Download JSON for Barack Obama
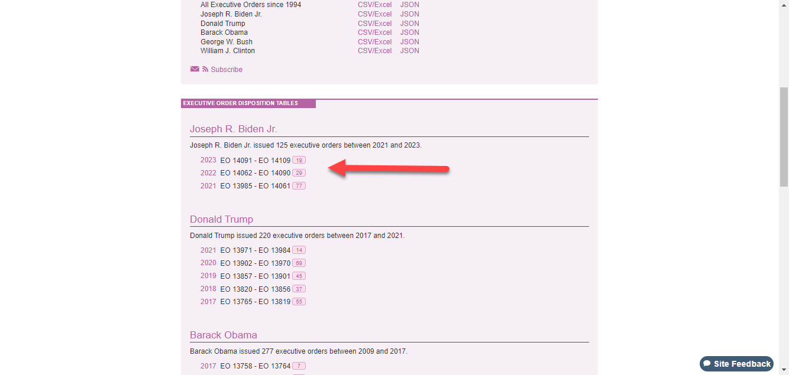789x375 pixels. 409,32
